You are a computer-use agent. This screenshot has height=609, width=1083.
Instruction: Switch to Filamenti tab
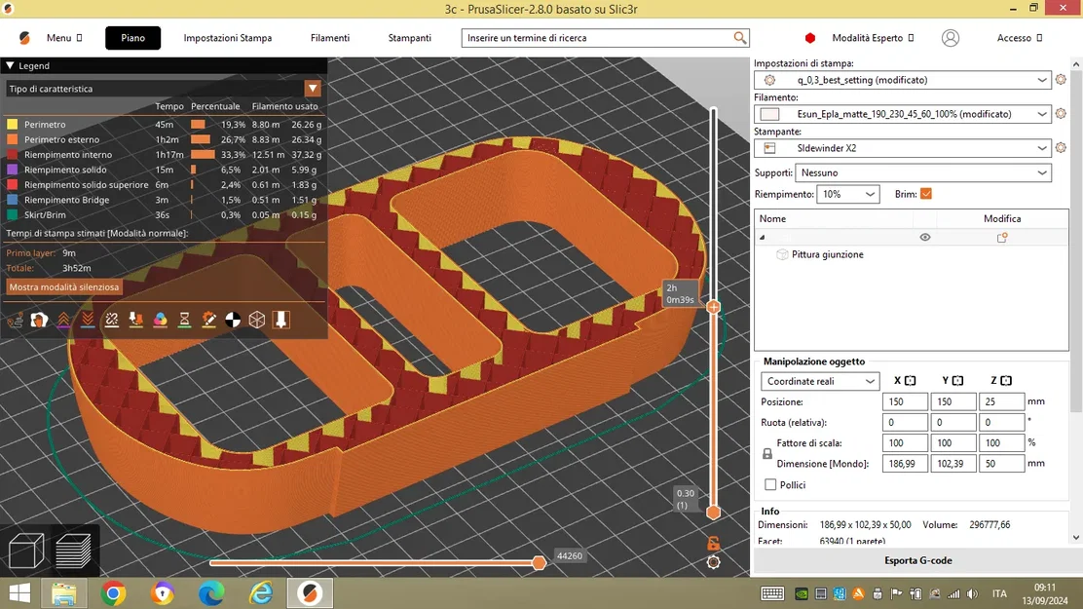[x=329, y=38]
